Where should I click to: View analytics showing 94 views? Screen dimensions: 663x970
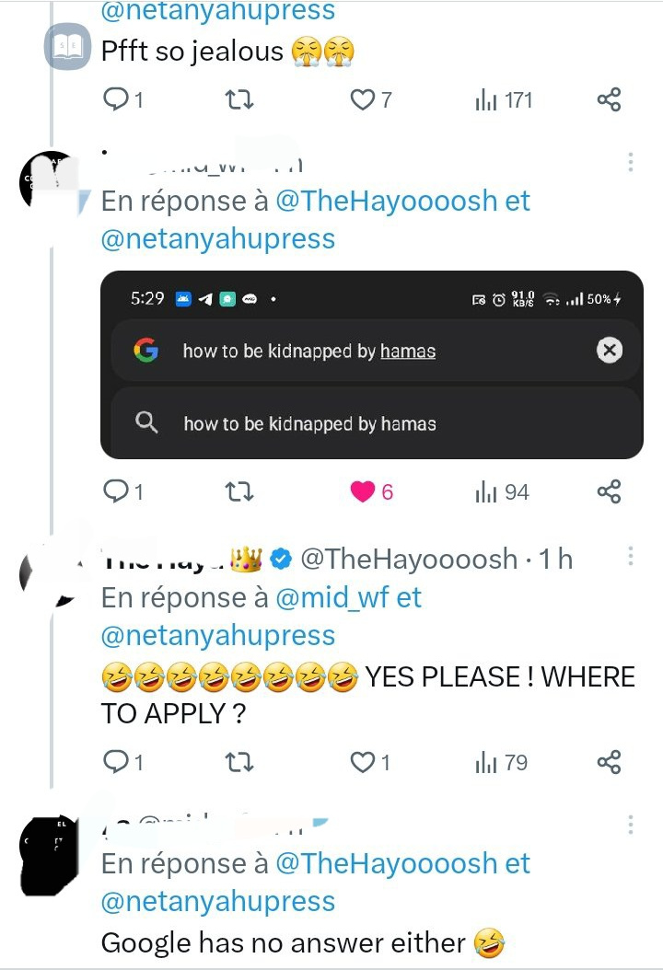pyautogui.click(x=502, y=492)
